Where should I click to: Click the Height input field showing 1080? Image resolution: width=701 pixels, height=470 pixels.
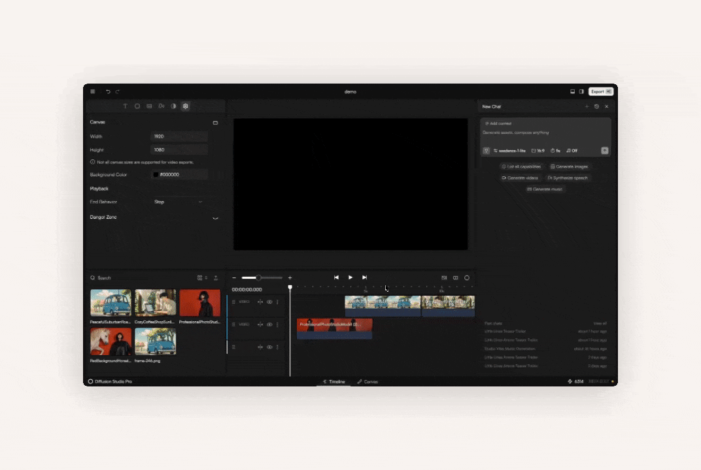(179, 150)
